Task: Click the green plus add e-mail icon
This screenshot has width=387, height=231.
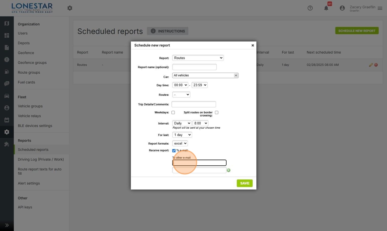Action: 228,170
